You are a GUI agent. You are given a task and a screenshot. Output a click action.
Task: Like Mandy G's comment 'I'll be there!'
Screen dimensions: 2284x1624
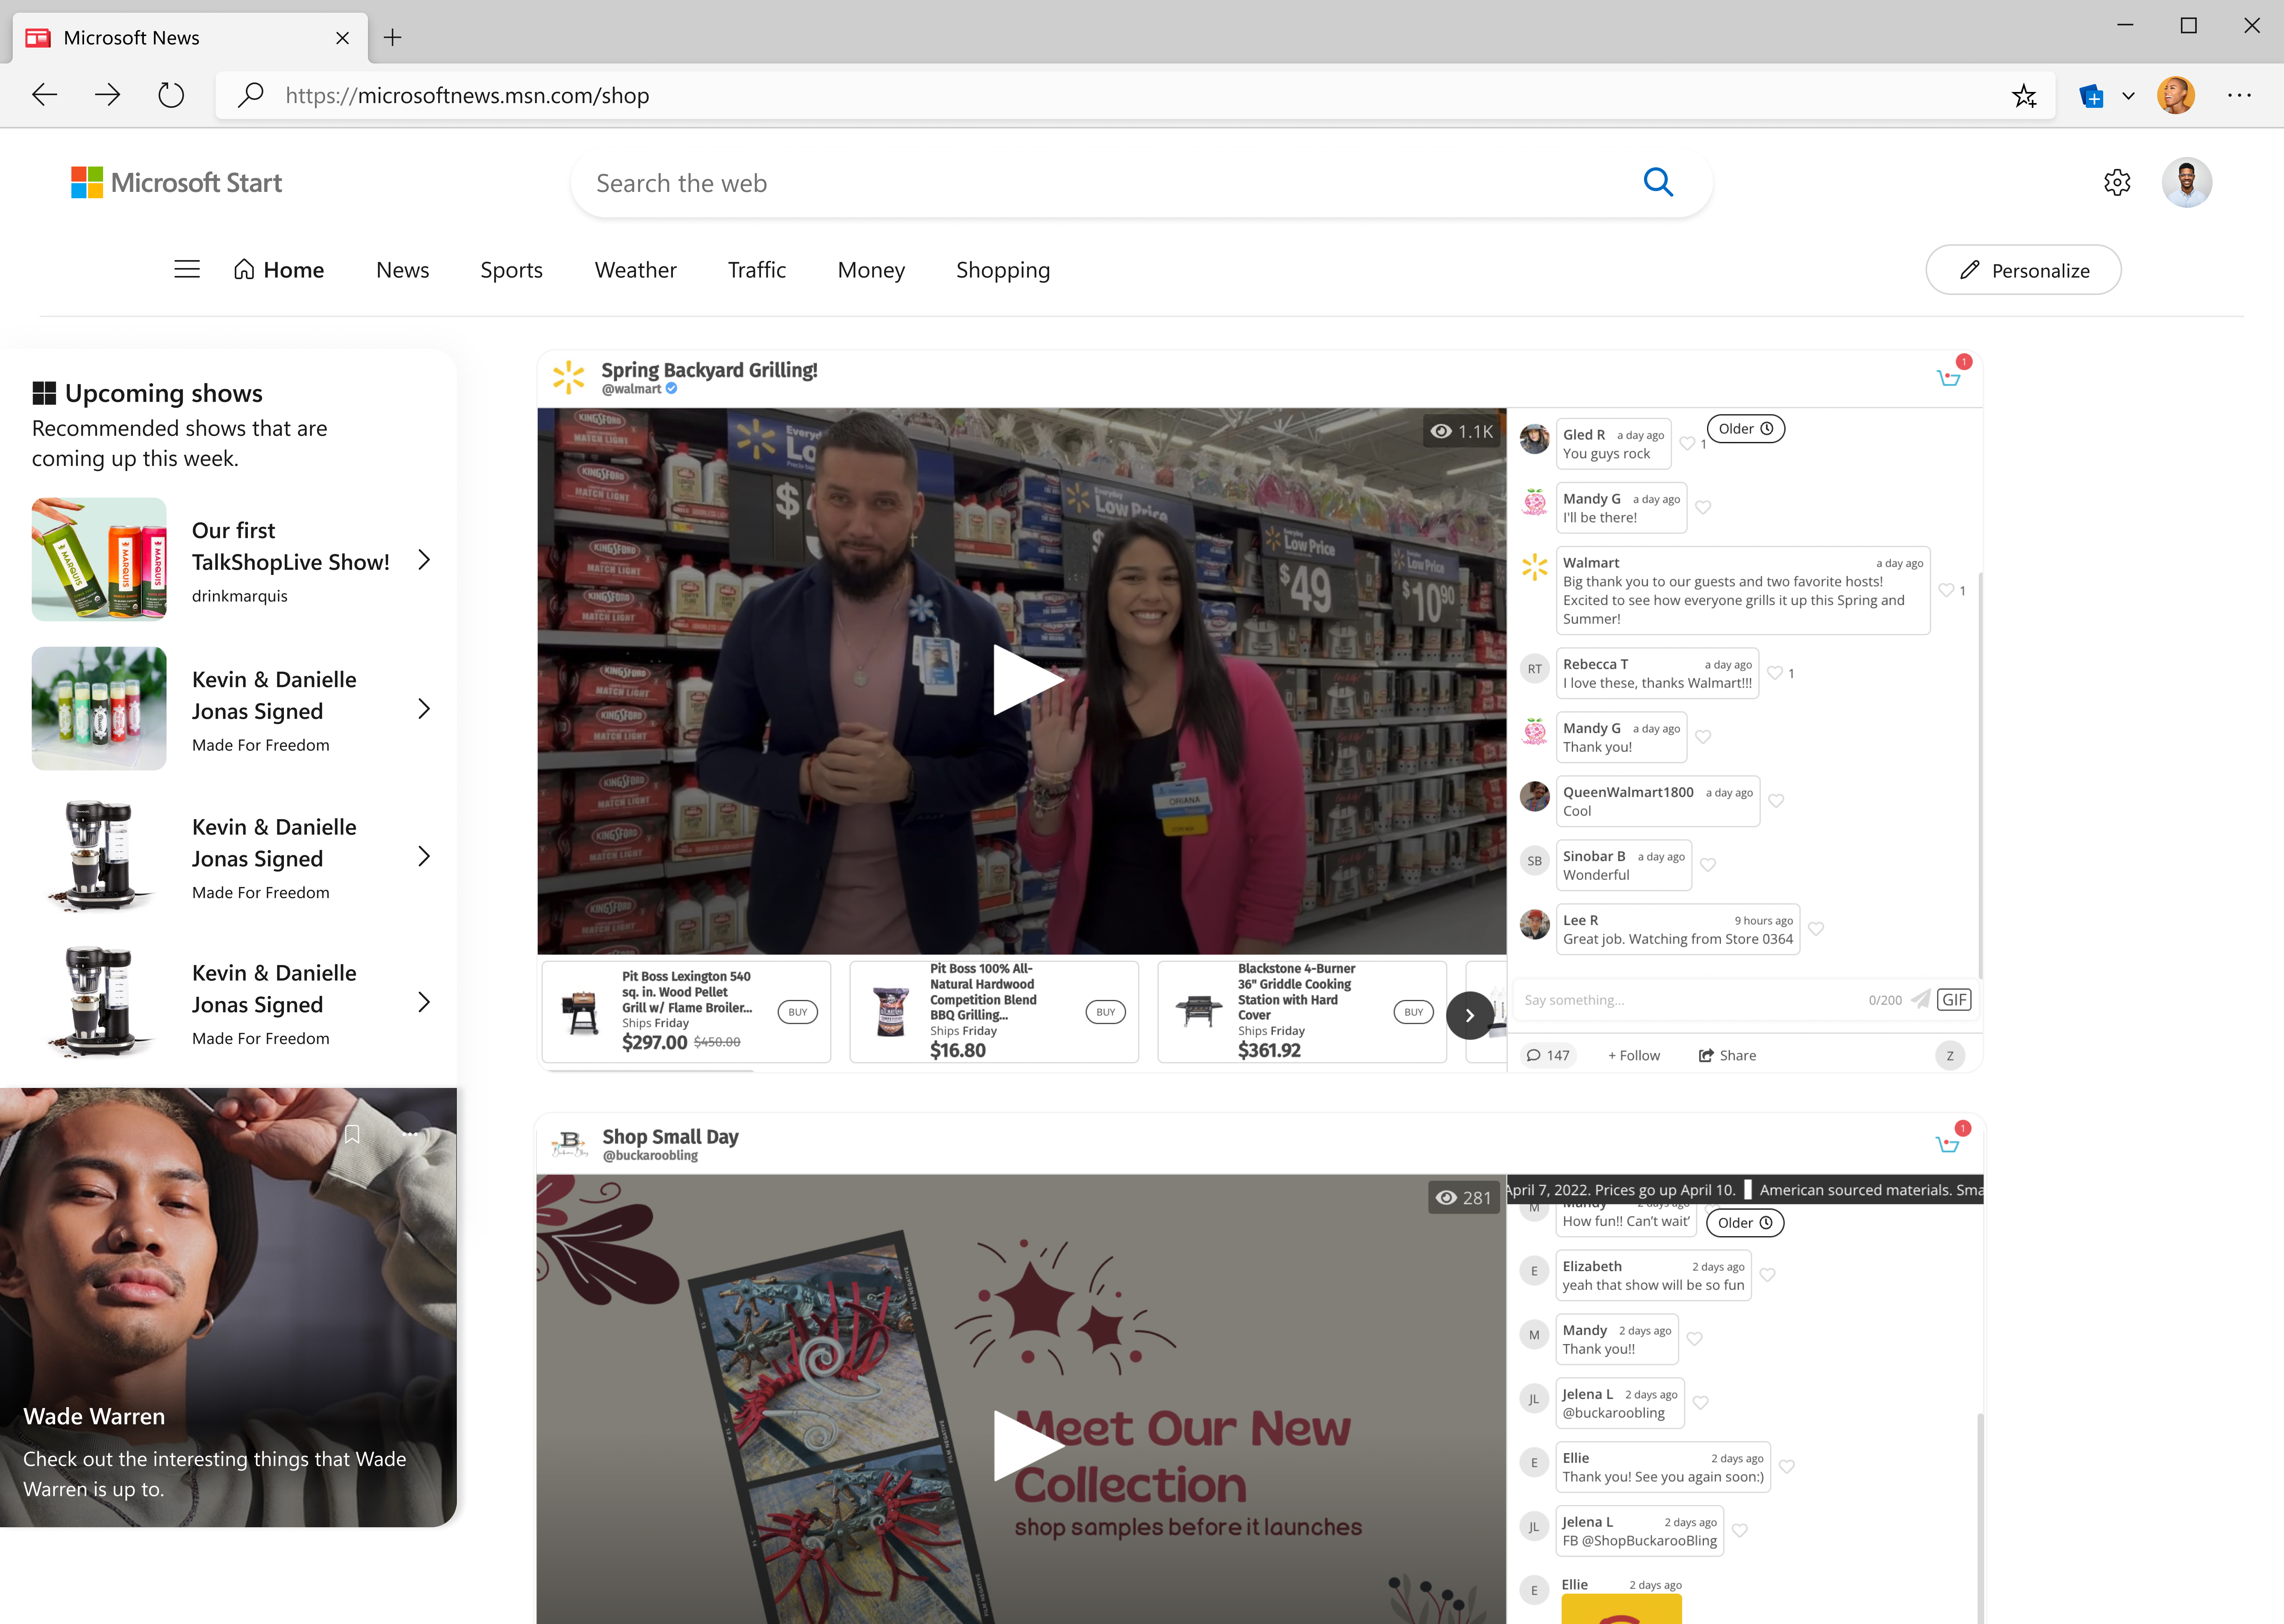tap(1703, 507)
